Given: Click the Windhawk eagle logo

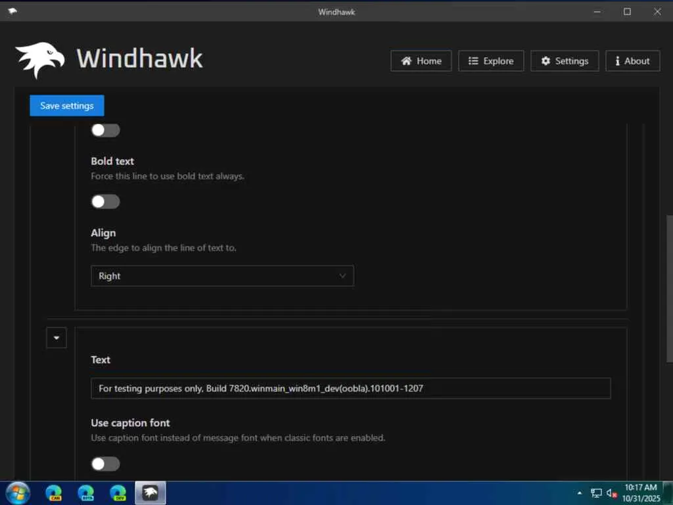Looking at the screenshot, I should 40,60.
